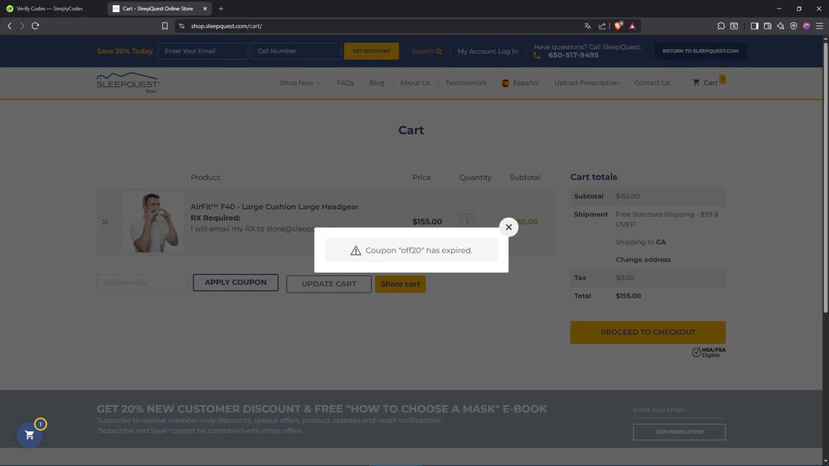Open Brave Shields lion icon
Viewport: 829px width, 466px height.
pyautogui.click(x=618, y=25)
